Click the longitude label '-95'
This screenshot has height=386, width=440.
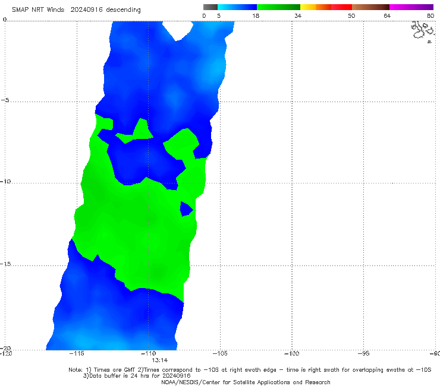(364, 353)
